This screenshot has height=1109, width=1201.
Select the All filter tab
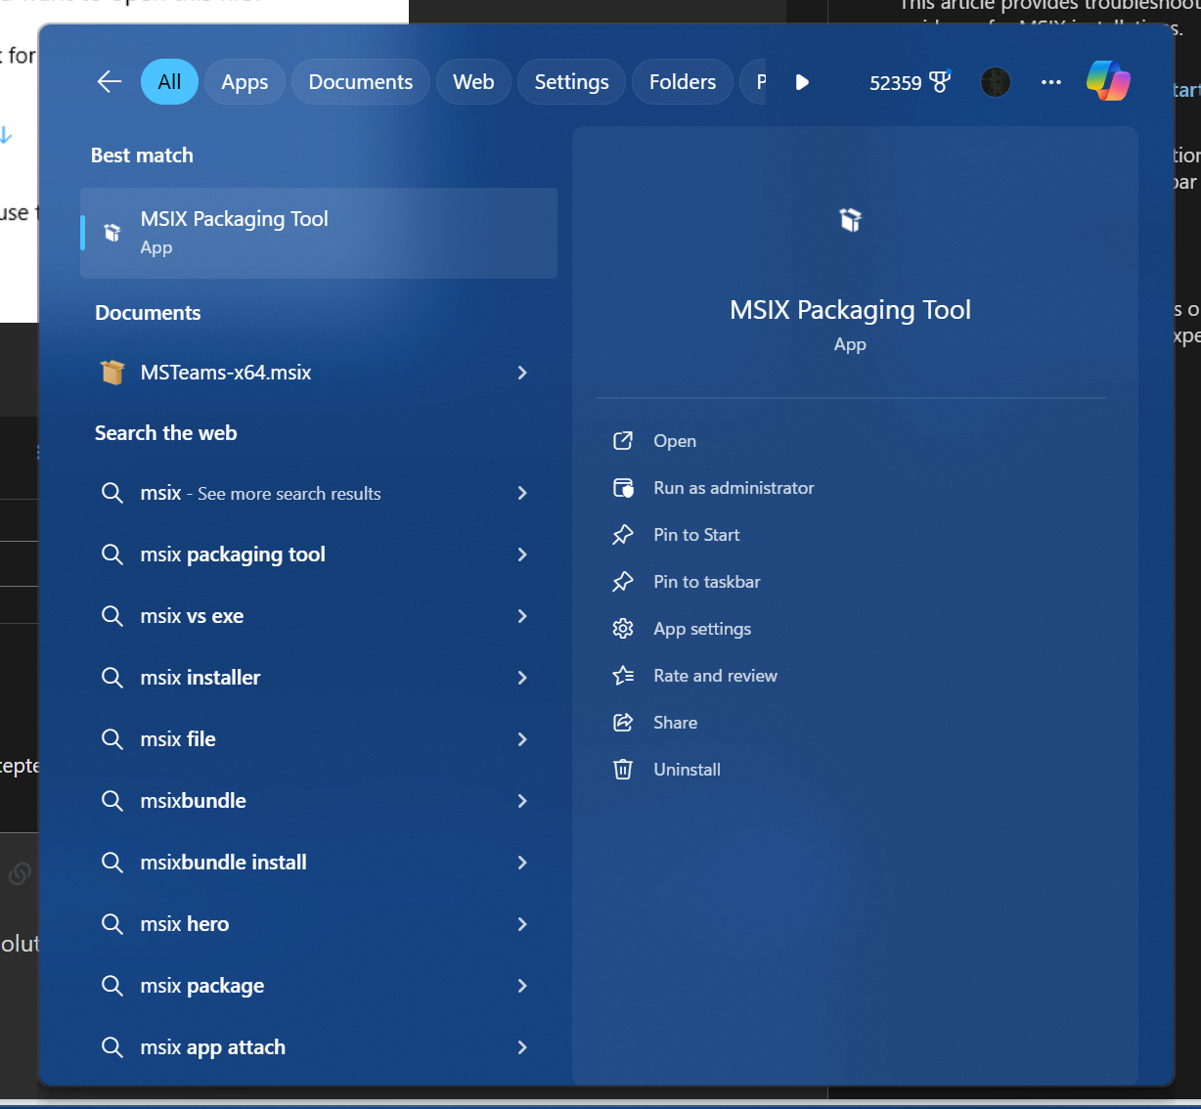(169, 82)
